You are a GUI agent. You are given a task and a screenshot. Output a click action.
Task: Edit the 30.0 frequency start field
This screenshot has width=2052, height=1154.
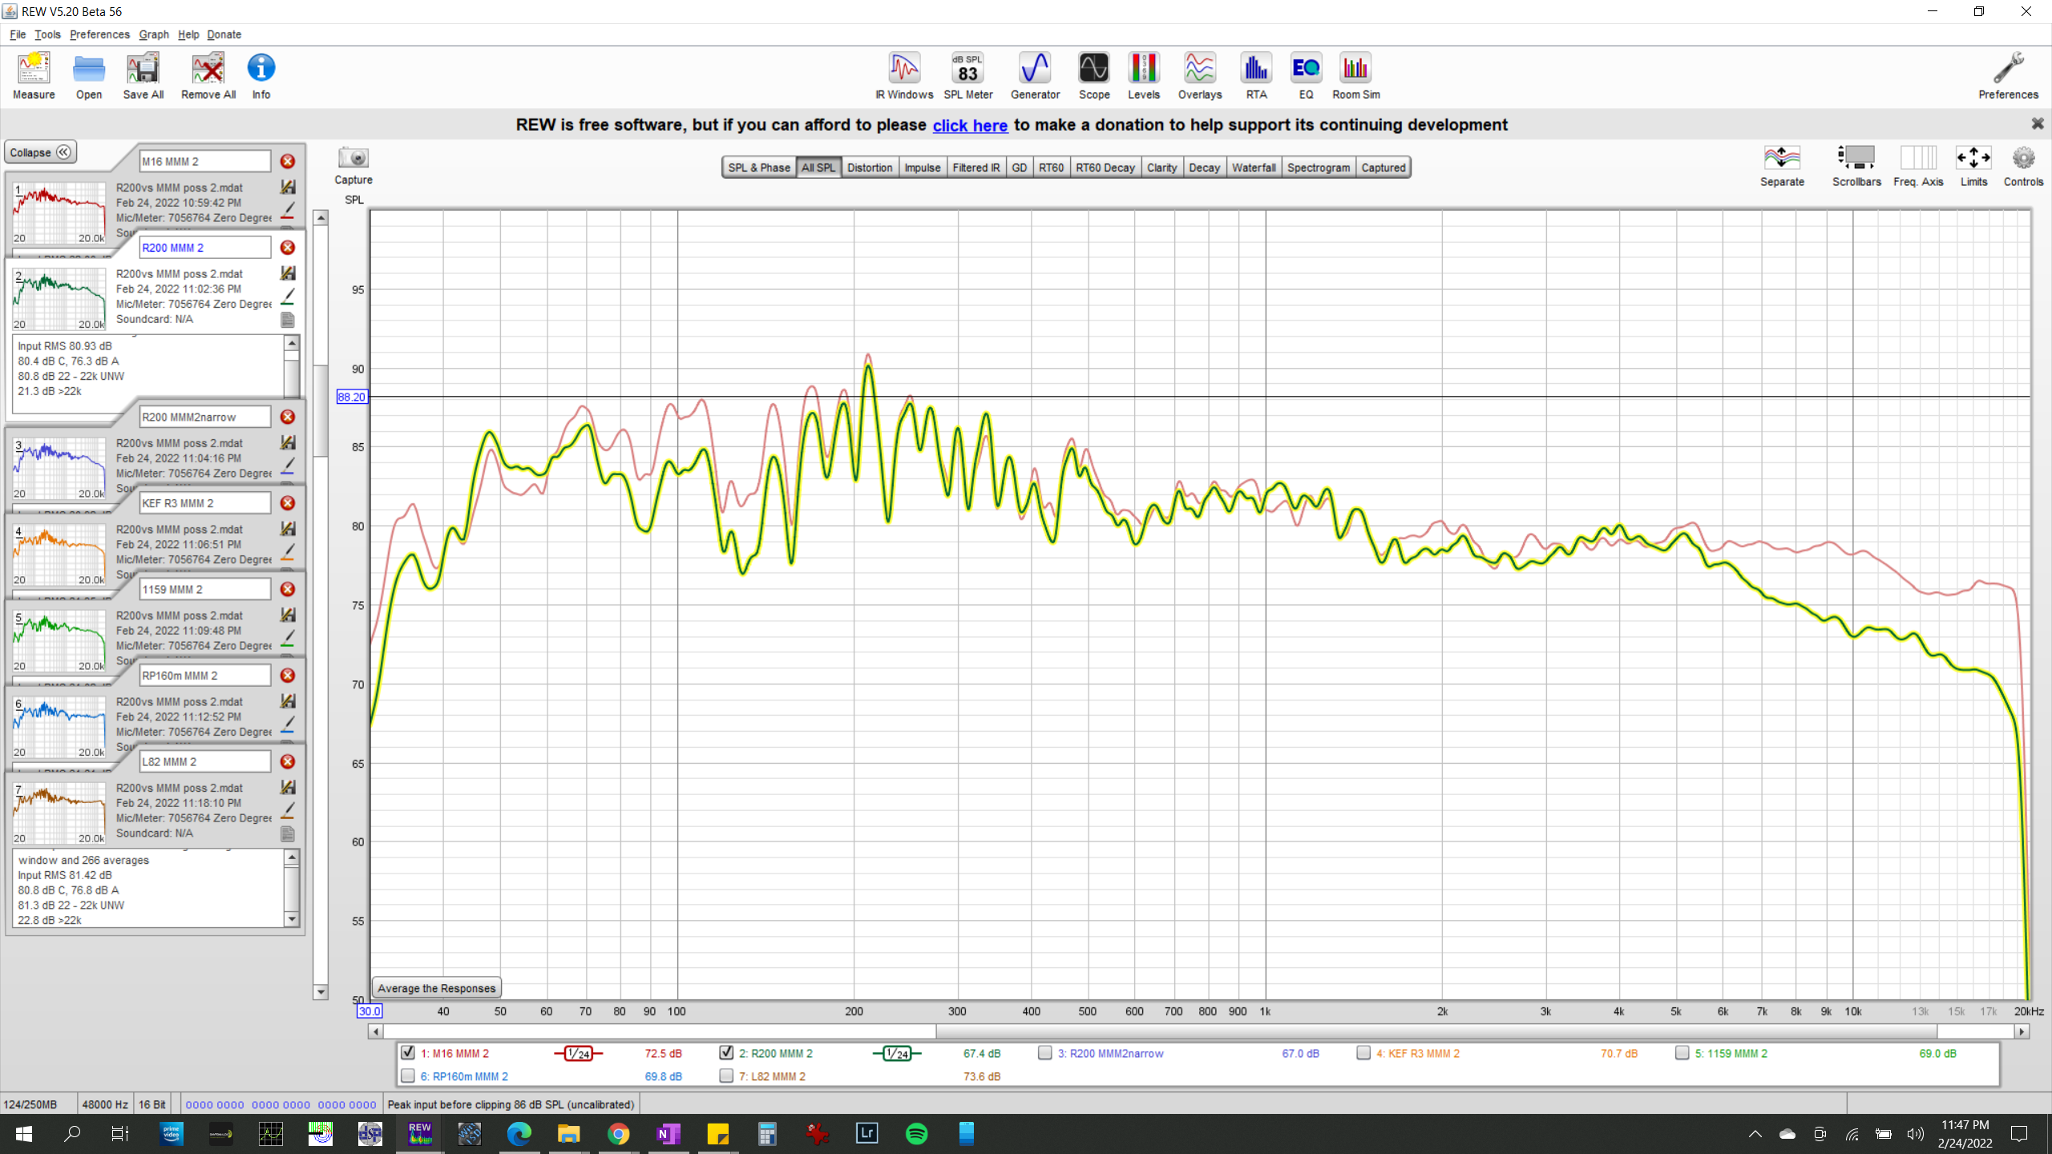coord(370,1011)
